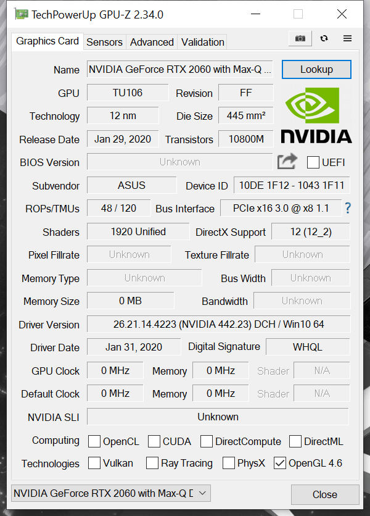Click the Bus Interface PCIe x16 field
This screenshot has height=516, width=370.
click(x=281, y=208)
